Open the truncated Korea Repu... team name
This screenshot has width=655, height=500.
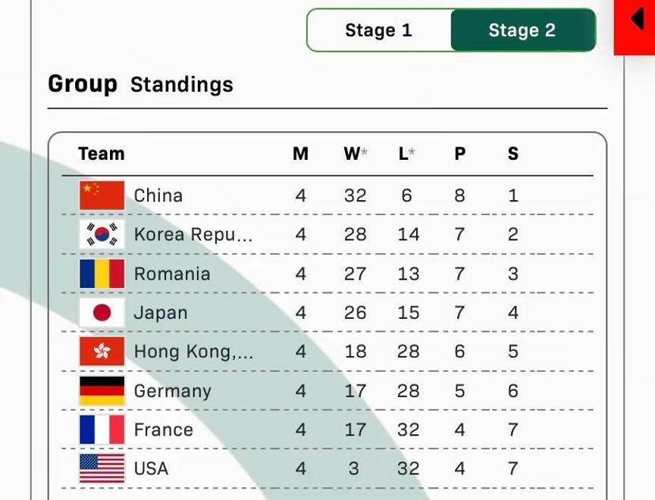pos(193,235)
